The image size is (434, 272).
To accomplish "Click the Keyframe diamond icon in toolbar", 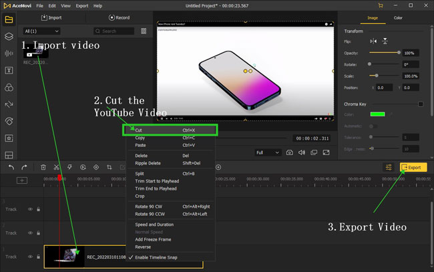I will click(x=96, y=167).
